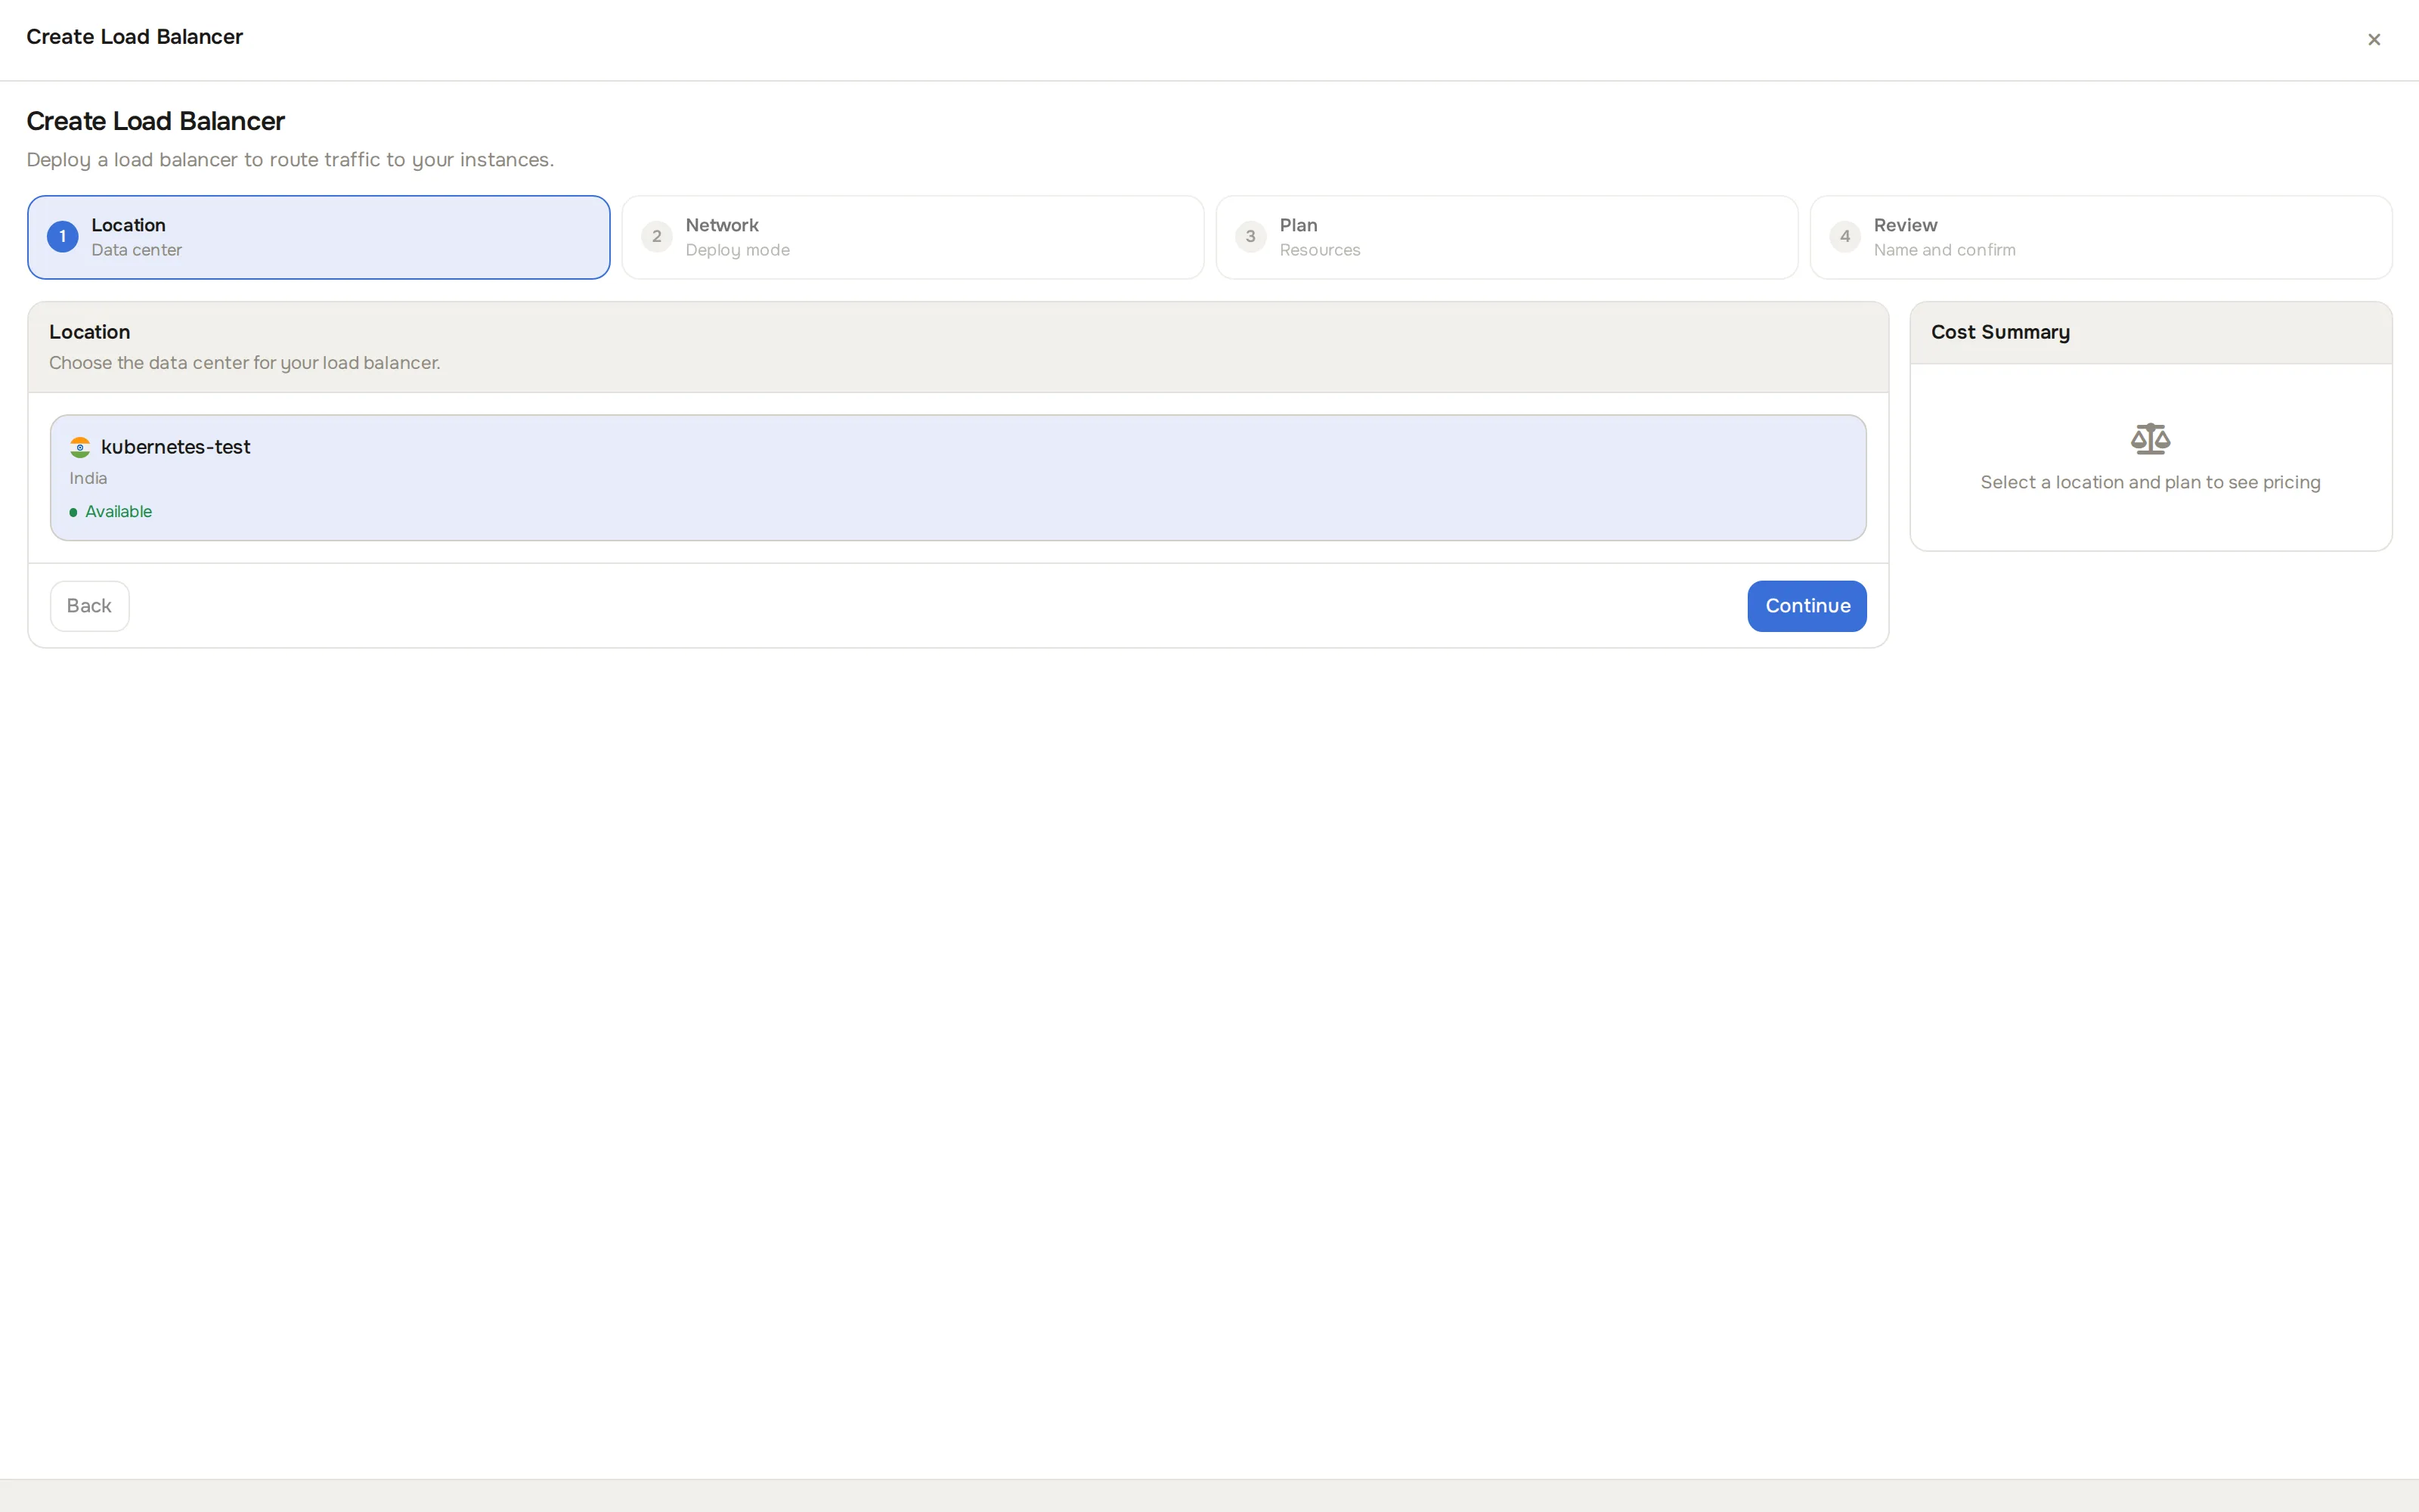Click the green Available status text
This screenshot has height=1512, width=2419.
(118, 512)
